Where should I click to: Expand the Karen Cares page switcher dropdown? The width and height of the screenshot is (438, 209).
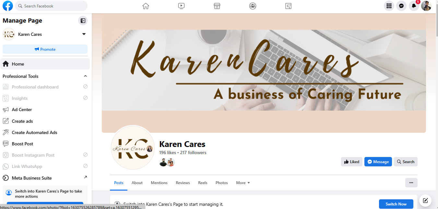click(84, 34)
